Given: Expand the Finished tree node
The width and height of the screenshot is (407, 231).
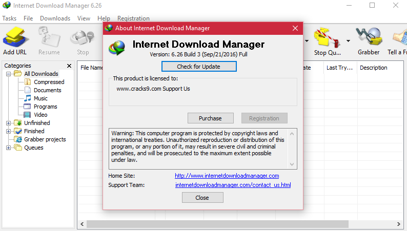Looking at the screenshot, I should pos(8,131).
